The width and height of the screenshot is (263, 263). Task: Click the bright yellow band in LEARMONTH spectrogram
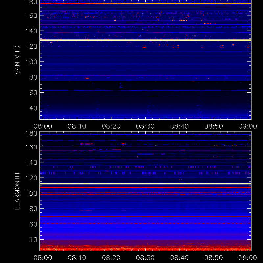tap(145, 184)
